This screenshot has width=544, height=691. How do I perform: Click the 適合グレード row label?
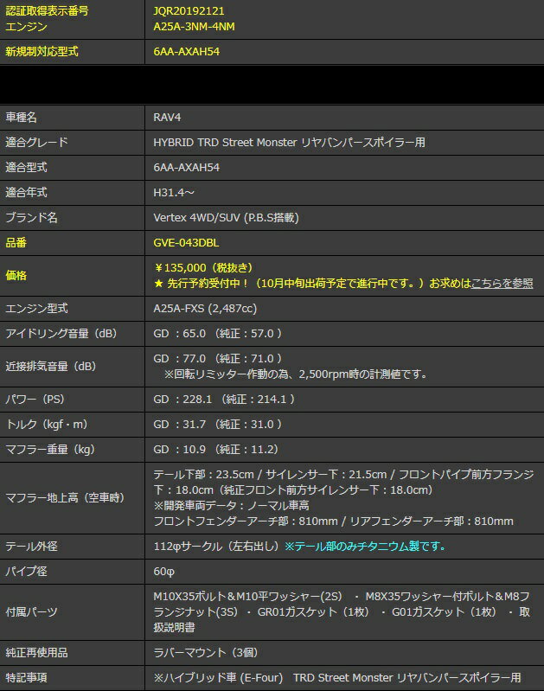point(36,142)
